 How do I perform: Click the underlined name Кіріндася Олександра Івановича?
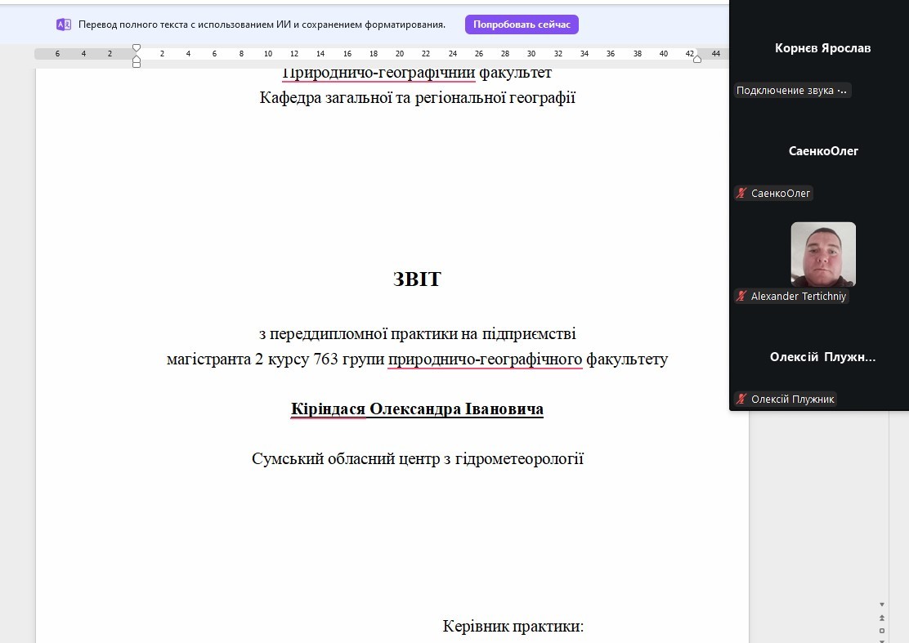pos(417,409)
